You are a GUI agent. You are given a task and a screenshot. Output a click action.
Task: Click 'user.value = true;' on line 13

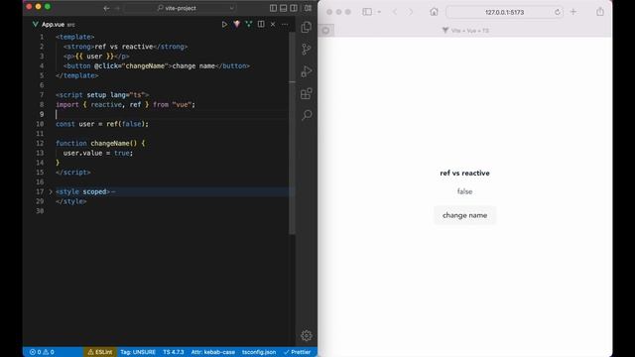coord(98,153)
